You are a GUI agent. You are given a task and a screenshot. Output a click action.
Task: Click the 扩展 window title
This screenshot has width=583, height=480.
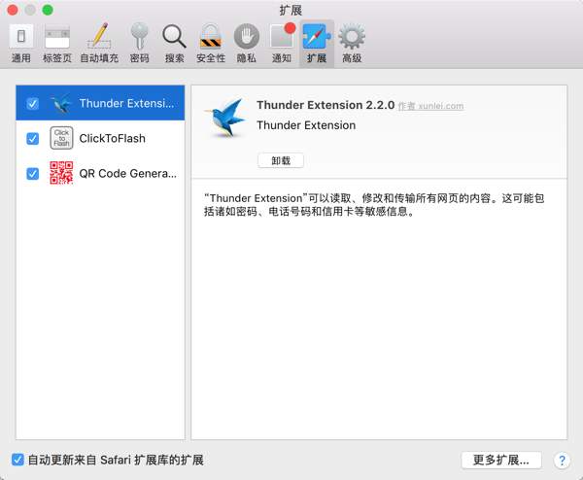[291, 10]
